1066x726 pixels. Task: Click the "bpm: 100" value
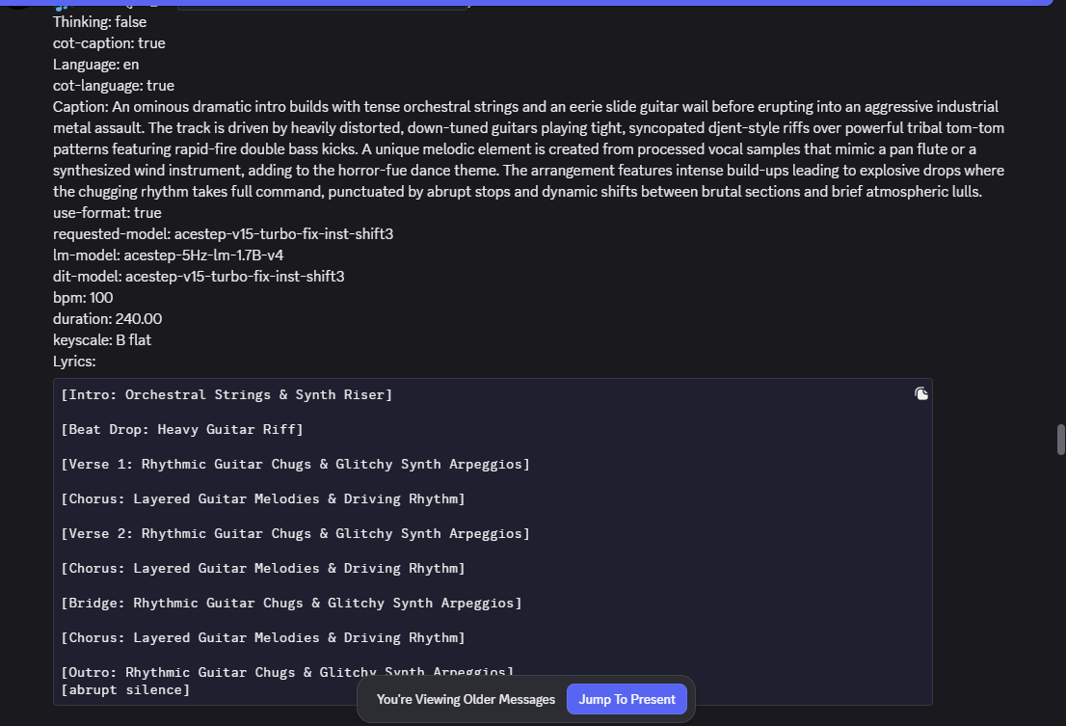click(x=83, y=297)
